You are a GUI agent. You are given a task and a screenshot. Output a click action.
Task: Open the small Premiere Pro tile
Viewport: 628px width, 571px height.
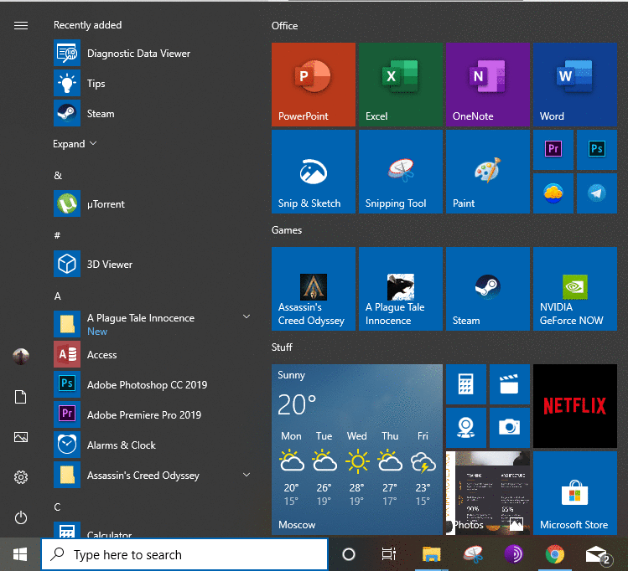(x=553, y=150)
